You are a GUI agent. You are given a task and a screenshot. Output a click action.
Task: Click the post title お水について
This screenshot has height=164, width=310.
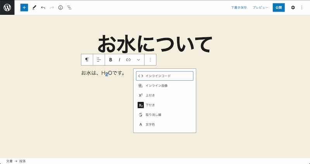point(155,44)
